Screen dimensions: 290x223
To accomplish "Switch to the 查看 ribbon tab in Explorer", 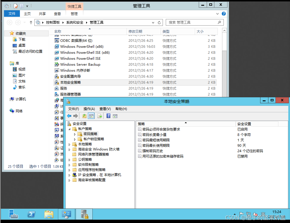I will pos(57,13).
